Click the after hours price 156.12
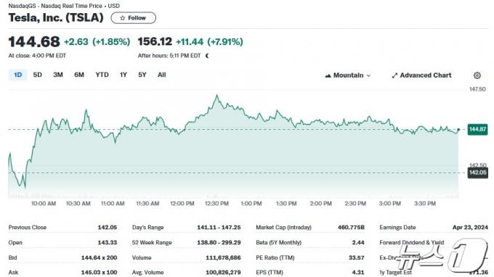 [155, 41]
